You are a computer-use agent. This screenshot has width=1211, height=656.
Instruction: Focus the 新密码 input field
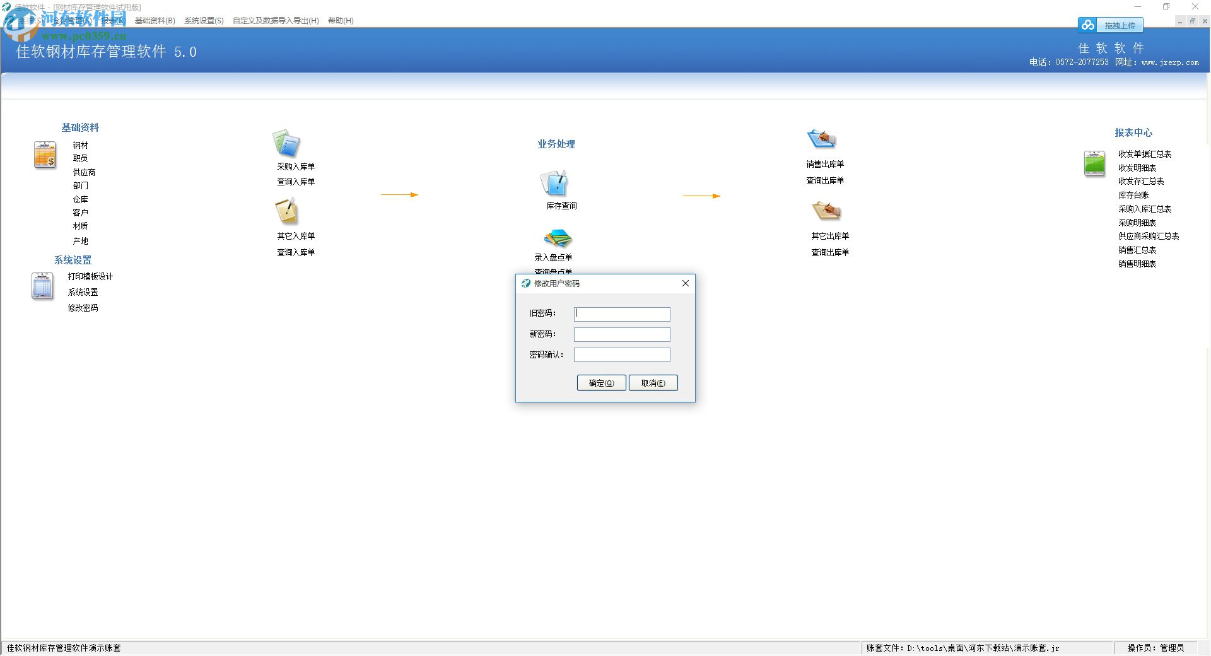pos(622,334)
